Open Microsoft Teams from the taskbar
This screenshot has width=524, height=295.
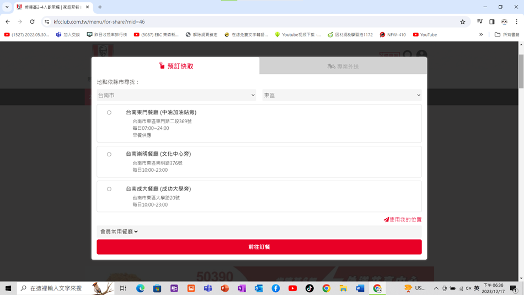[x=208, y=288]
